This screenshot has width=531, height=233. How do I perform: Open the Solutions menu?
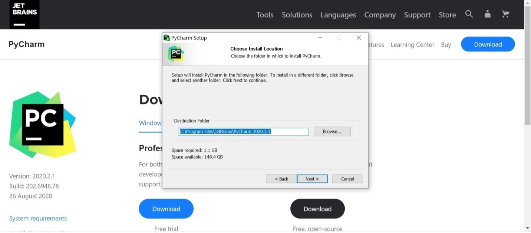(x=297, y=15)
